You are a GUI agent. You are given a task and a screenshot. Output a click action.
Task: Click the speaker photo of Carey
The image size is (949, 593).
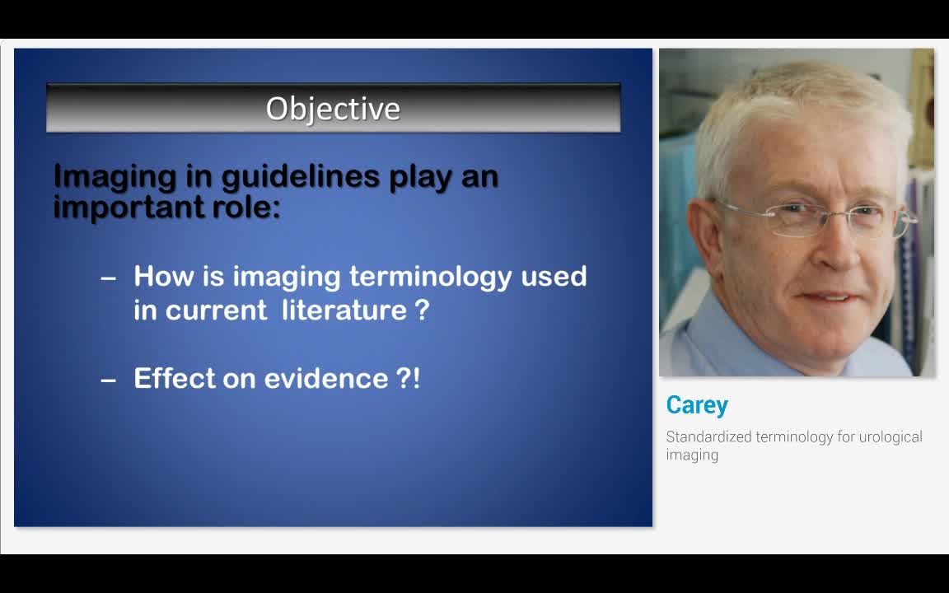(x=796, y=210)
